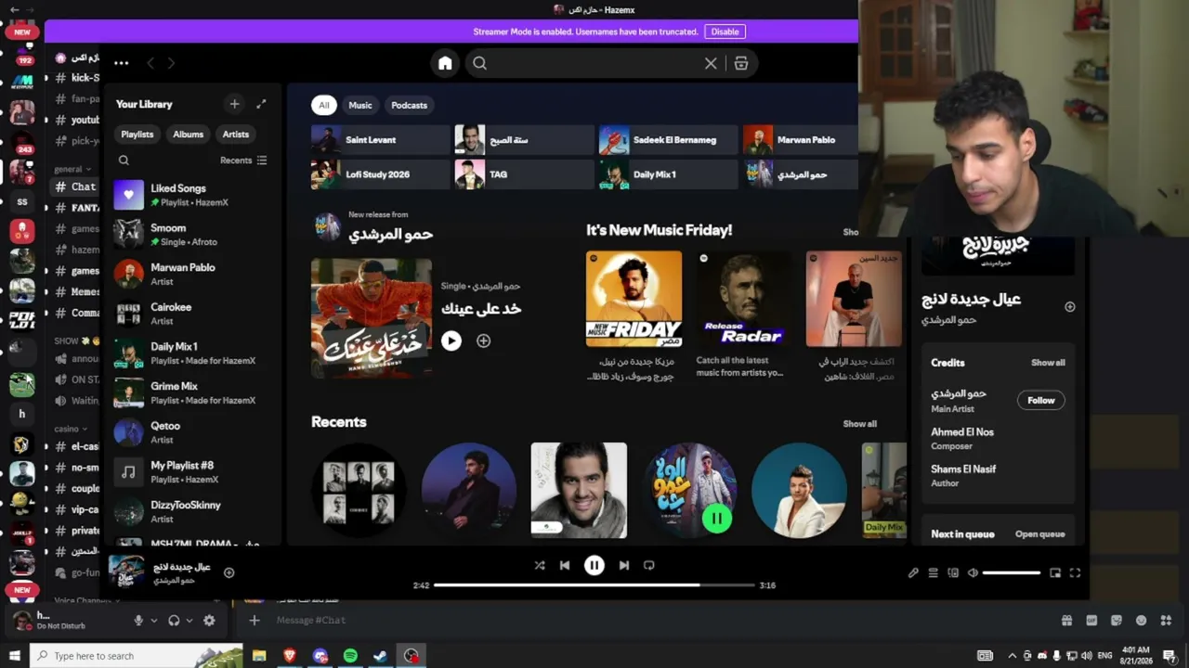
Task: Attach a file with Discord plus button
Action: pyautogui.click(x=255, y=620)
